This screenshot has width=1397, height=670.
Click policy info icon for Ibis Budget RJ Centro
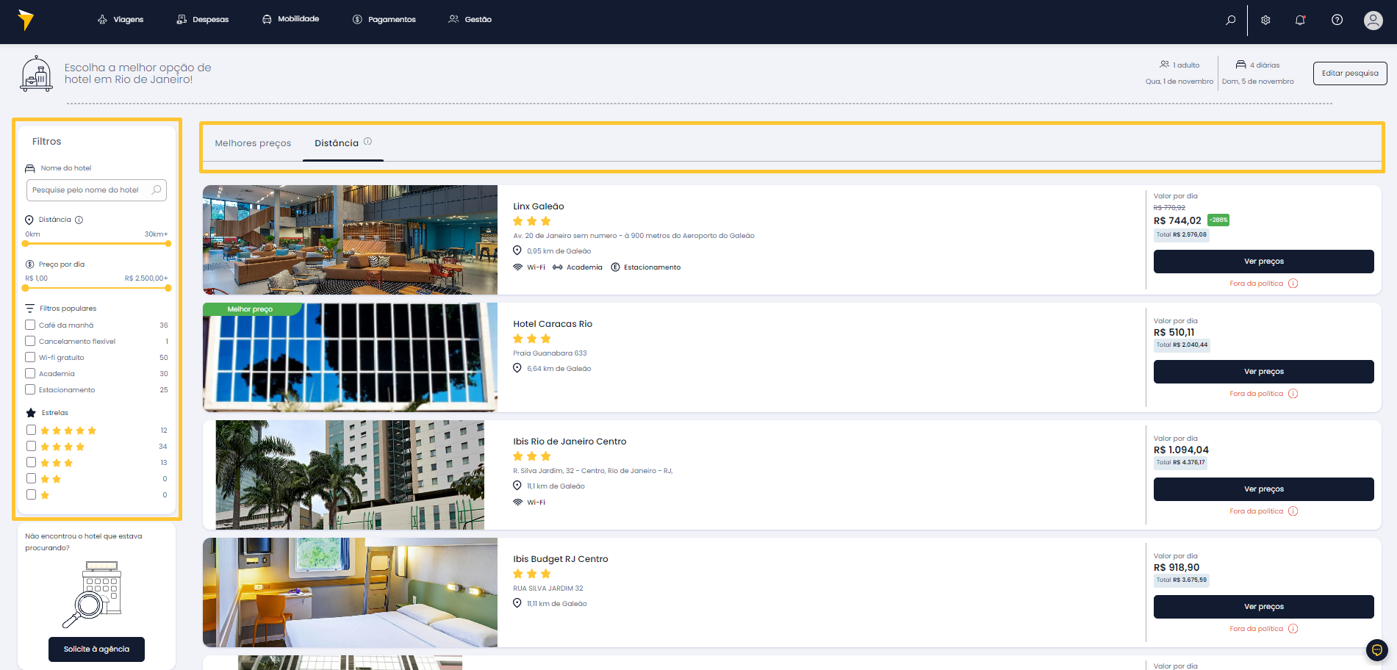click(x=1293, y=629)
